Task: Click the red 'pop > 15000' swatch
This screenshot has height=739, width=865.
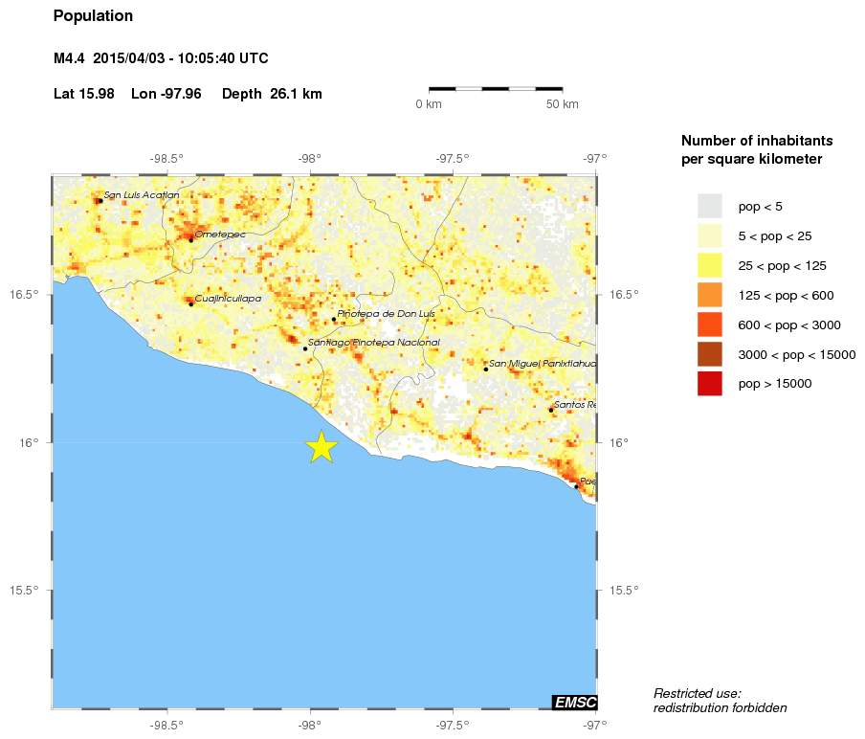Action: [709, 384]
